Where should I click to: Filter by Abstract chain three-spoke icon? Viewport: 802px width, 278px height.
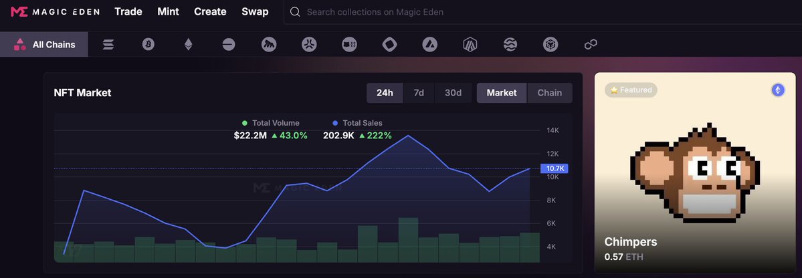click(x=309, y=45)
